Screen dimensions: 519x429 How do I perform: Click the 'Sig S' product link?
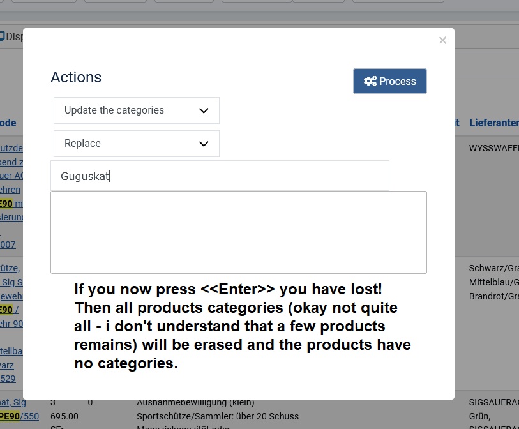click(x=11, y=282)
